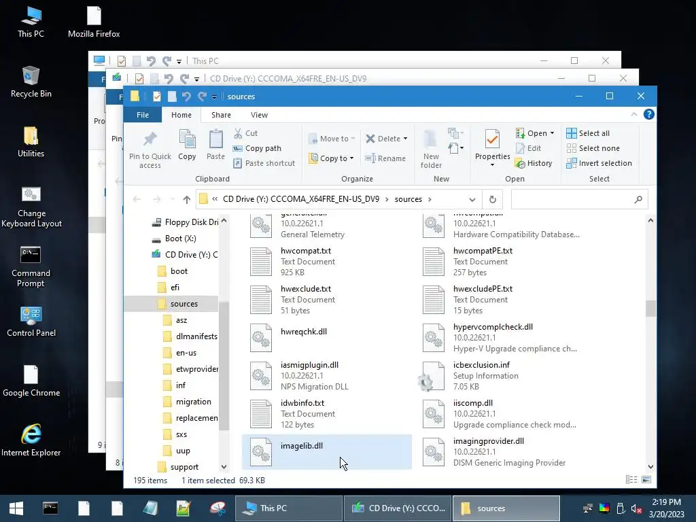This screenshot has height=522, width=696.
Task: Click the taskbar clock
Action: coord(666,508)
